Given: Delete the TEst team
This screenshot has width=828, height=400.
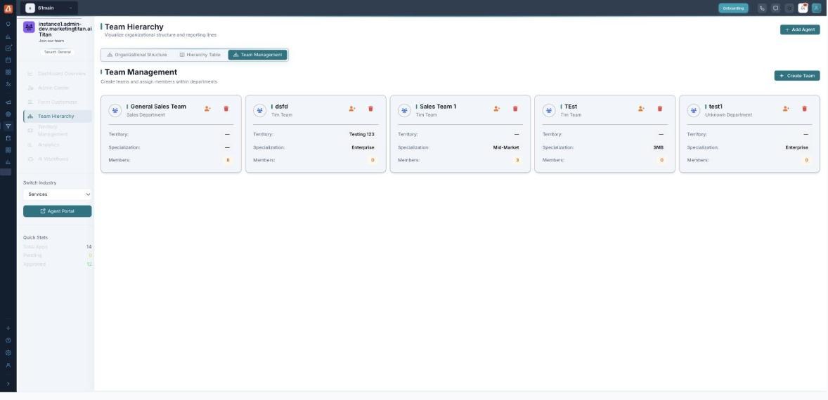Looking at the screenshot, I should click(x=659, y=109).
